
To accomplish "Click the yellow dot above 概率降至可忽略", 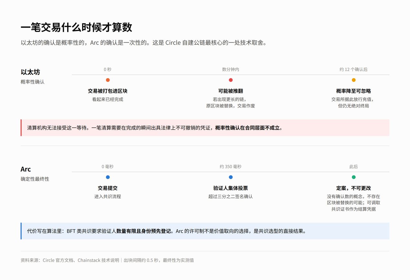I will coord(353,80).
